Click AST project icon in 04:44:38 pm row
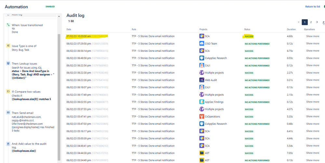This screenshot has height=163, width=325. (202, 153)
